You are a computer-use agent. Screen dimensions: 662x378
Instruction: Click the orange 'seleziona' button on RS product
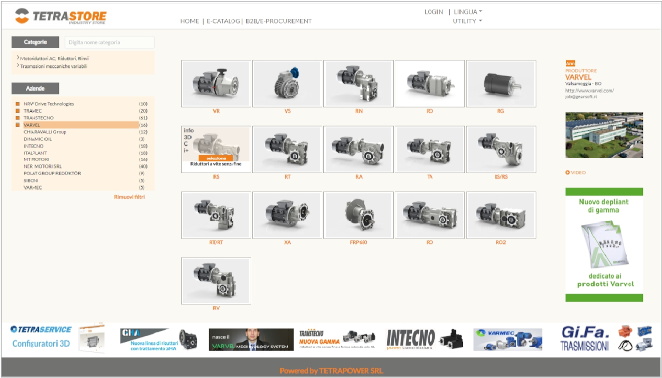tap(216, 158)
